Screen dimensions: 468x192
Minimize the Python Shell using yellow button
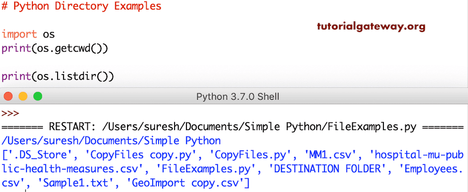pos(23,96)
